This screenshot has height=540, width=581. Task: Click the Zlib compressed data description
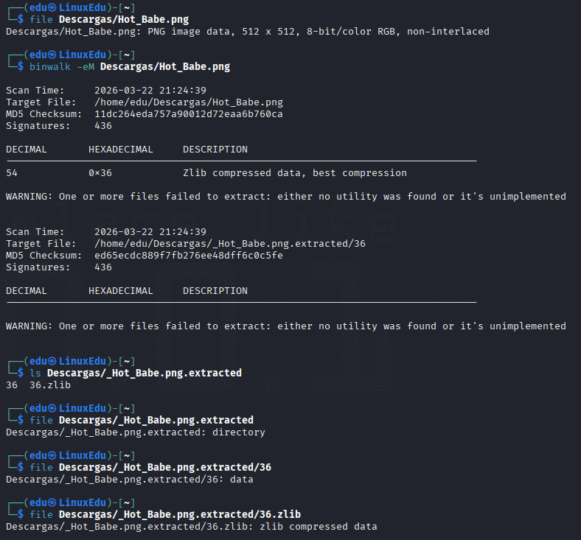click(295, 173)
